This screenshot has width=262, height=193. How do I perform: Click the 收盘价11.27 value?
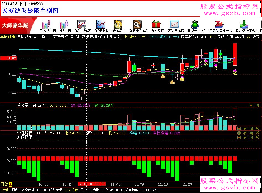click(135, 37)
